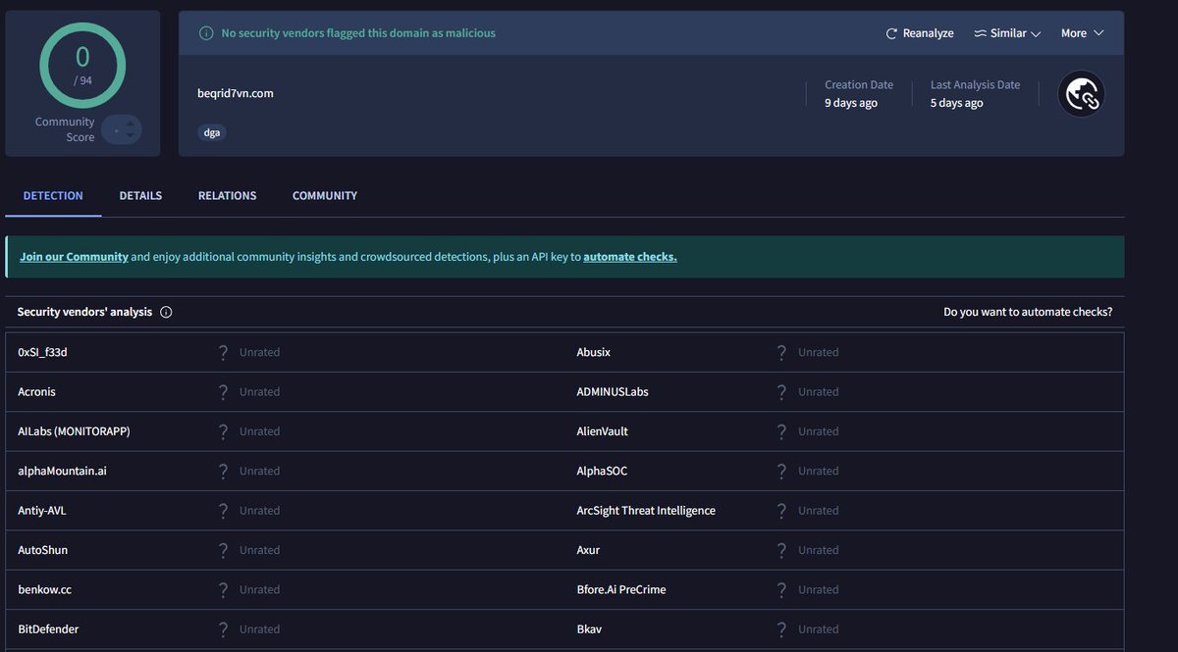The width and height of the screenshot is (1178, 652).
Task: Click the Unrated status for AlienVault
Action: pos(818,431)
